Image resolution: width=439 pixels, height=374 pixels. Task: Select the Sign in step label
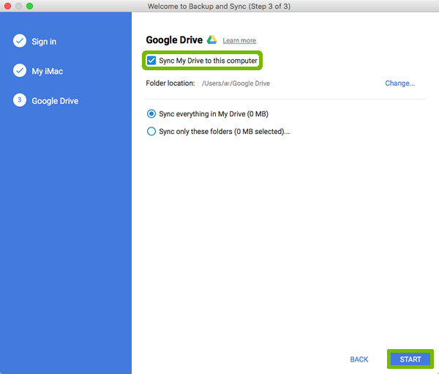tap(44, 42)
